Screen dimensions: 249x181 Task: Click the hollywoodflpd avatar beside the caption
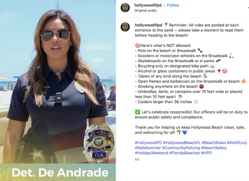pos(125,27)
